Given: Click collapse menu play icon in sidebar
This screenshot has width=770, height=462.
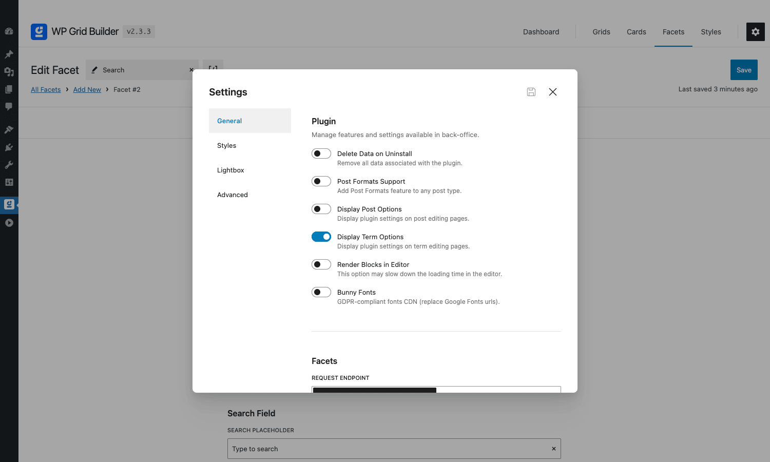Looking at the screenshot, I should (9, 223).
